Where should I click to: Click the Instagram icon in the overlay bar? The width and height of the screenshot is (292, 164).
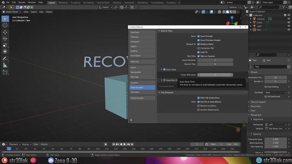[x=33, y=160]
